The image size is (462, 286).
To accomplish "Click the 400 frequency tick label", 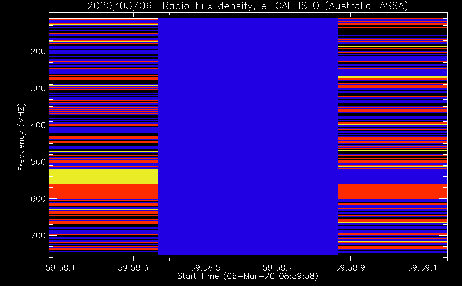I will point(38,125).
